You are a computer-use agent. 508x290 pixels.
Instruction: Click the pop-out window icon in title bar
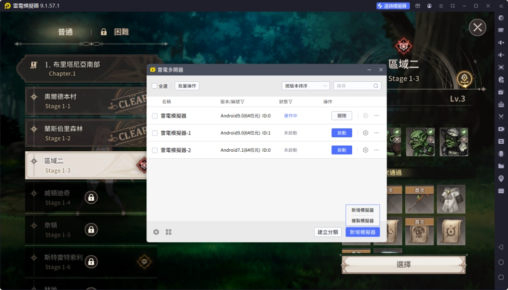click(x=452, y=6)
